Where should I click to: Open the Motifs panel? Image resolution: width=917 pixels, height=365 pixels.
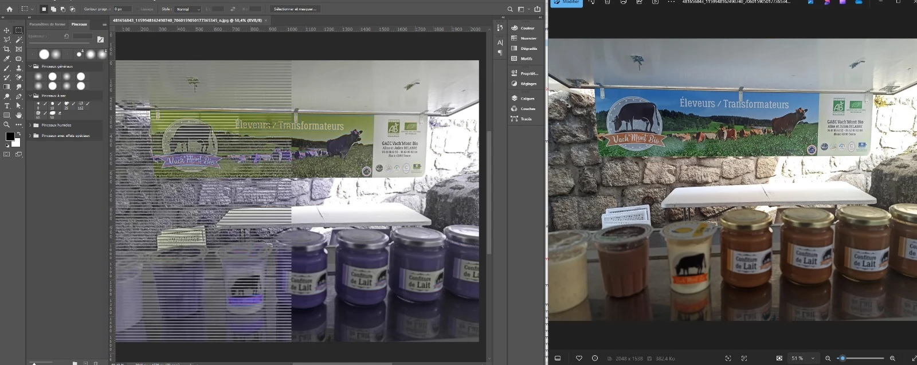click(x=522, y=58)
